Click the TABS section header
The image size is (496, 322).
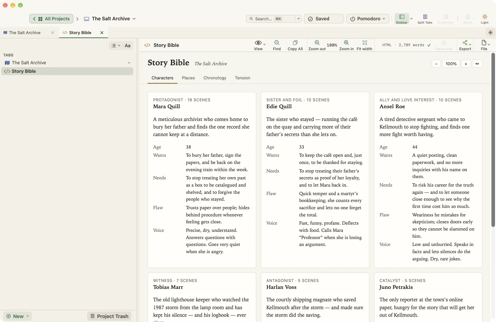point(8,55)
